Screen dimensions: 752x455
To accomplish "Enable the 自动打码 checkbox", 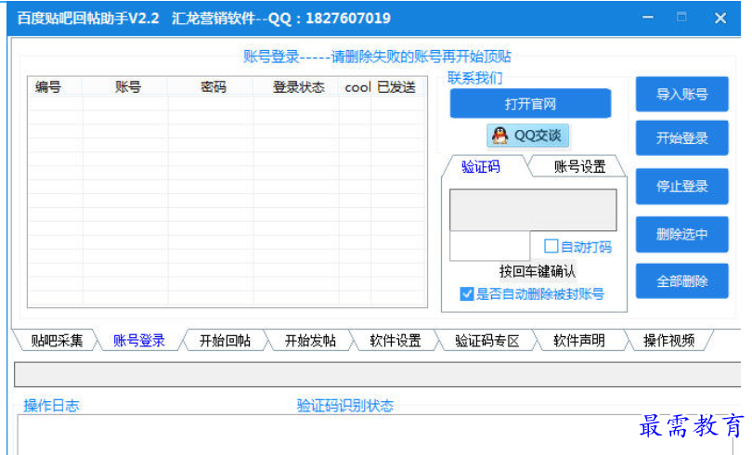I will click(x=551, y=246).
